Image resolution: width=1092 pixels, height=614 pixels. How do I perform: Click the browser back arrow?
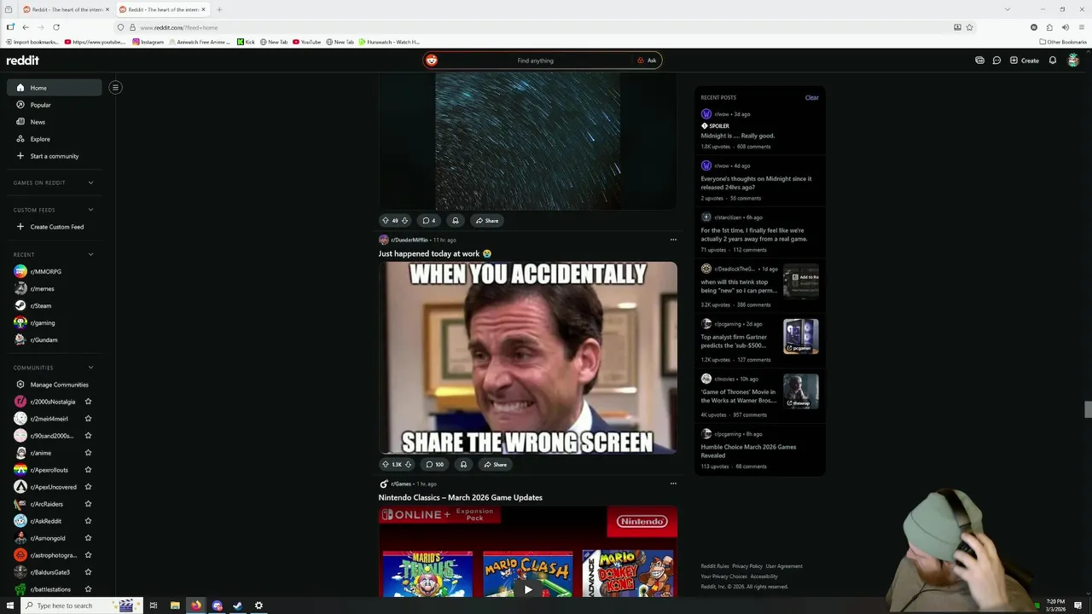click(x=26, y=27)
